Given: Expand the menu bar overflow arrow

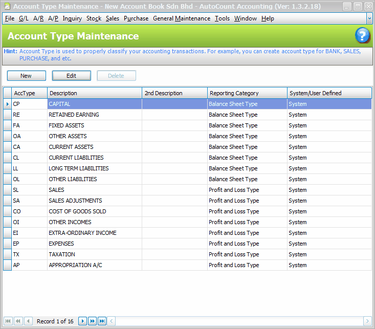Looking at the screenshot, I should click(369, 18).
